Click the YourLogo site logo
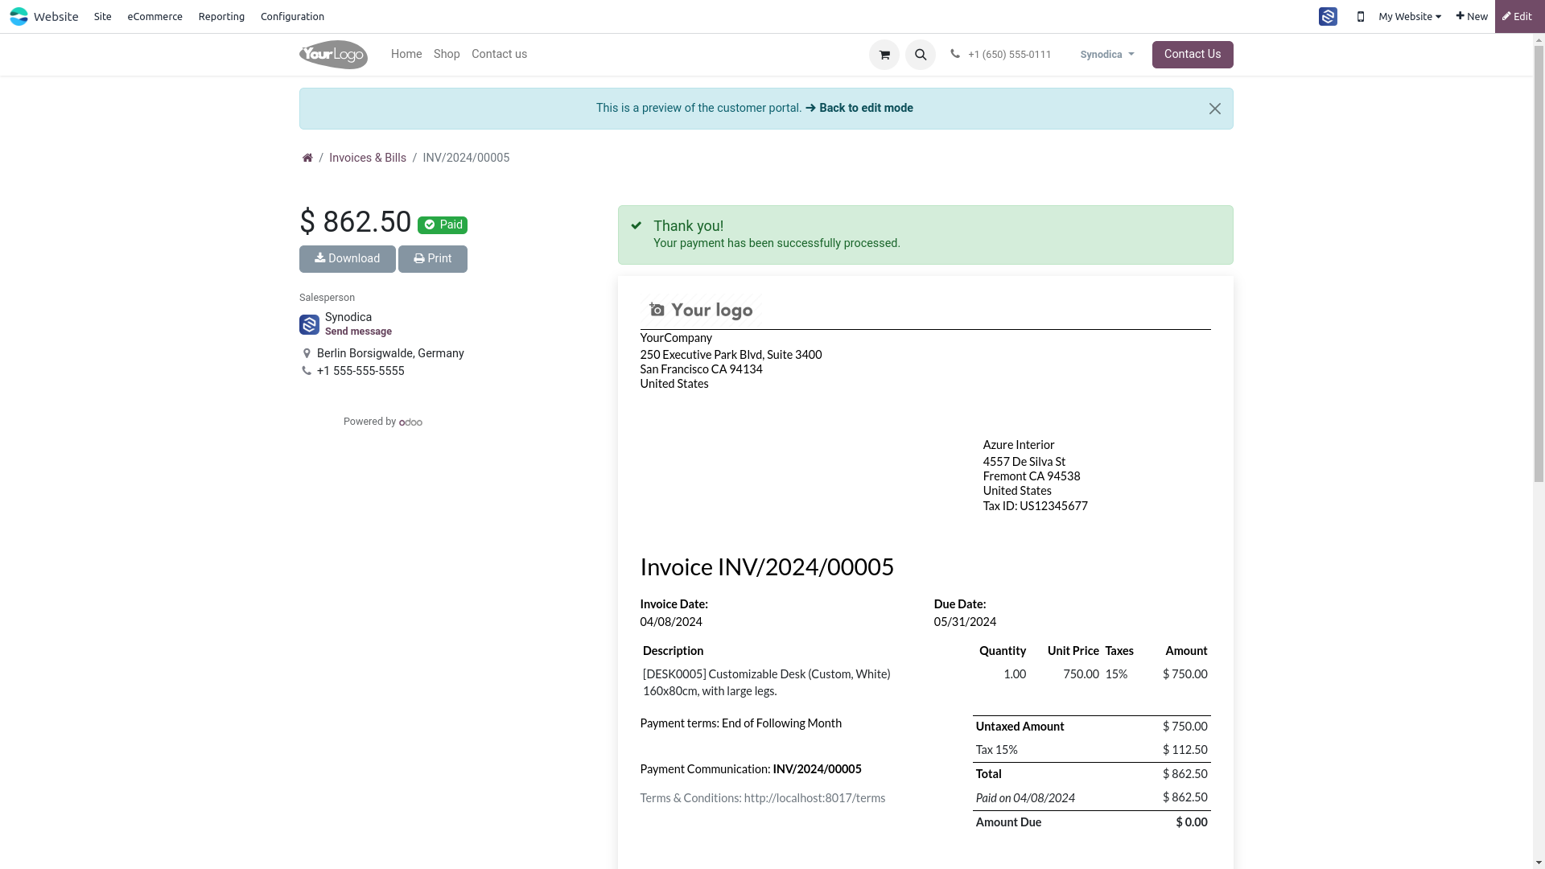Screen dimensions: 1545x869 pyautogui.click(x=333, y=55)
